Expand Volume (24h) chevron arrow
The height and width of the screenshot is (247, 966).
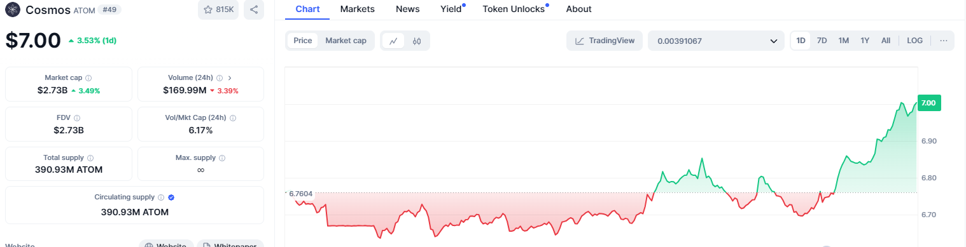229,78
